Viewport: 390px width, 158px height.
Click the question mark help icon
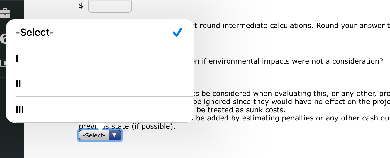click(4, 39)
